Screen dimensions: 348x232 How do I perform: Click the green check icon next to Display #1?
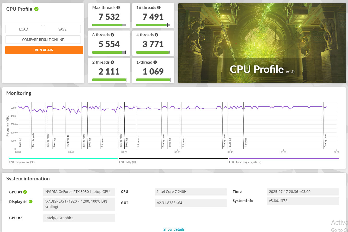click(30, 202)
